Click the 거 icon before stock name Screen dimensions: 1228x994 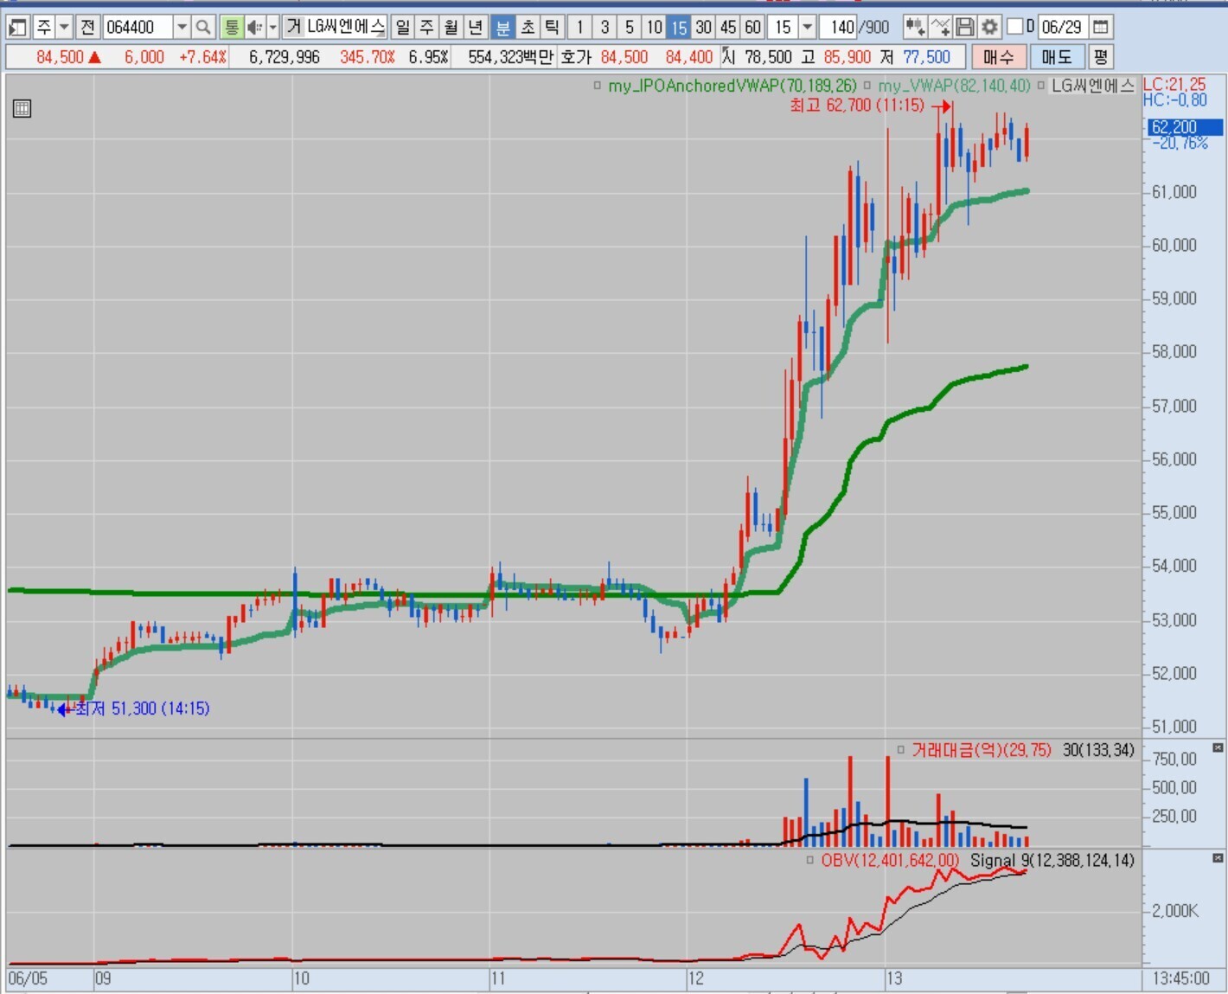click(294, 28)
